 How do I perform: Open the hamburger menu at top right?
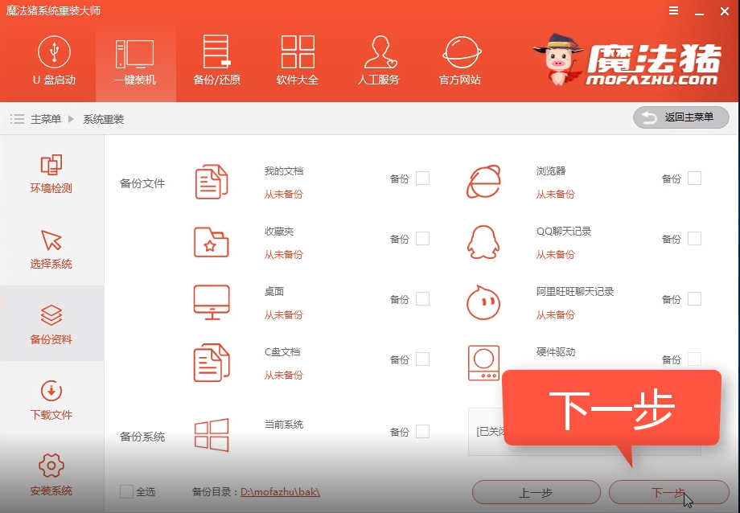[x=673, y=11]
